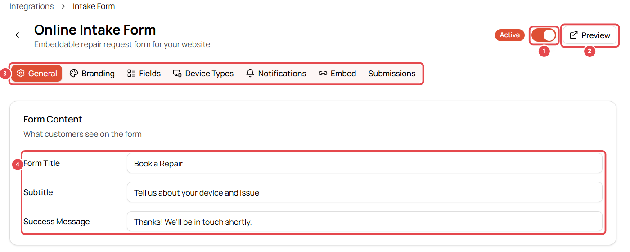The width and height of the screenshot is (630, 252).
Task: Open the Notifications tab
Action: pyautogui.click(x=276, y=74)
